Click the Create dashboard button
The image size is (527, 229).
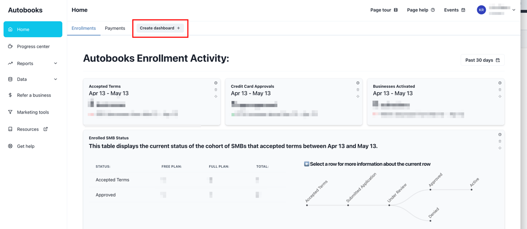coord(160,28)
